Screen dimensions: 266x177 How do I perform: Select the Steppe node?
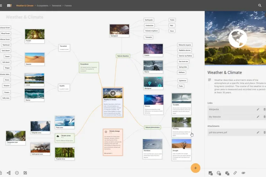pos(7,68)
